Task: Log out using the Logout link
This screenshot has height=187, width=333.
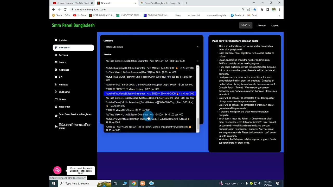Action: [x=275, y=25]
